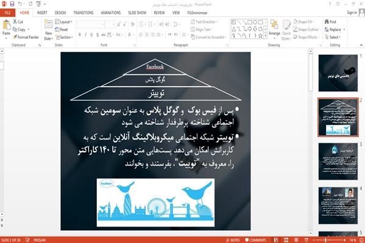Activate the Format Painter
This screenshot has height=243, width=365.
coord(26,37)
